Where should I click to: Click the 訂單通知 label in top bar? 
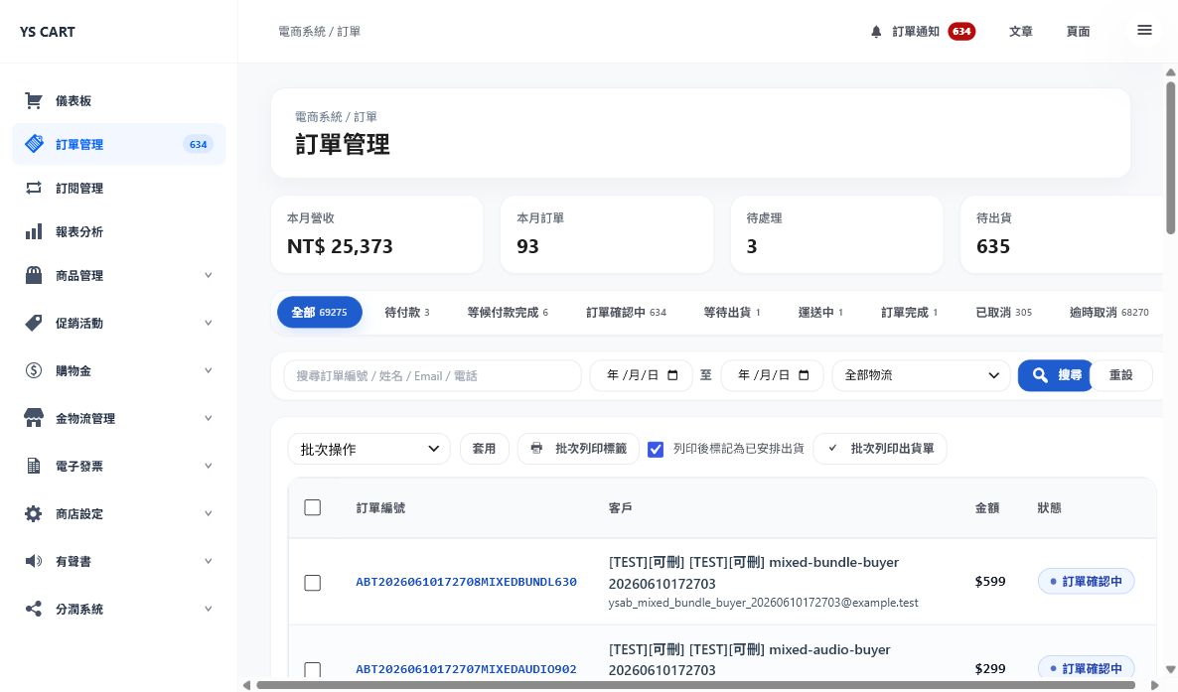[x=916, y=32]
